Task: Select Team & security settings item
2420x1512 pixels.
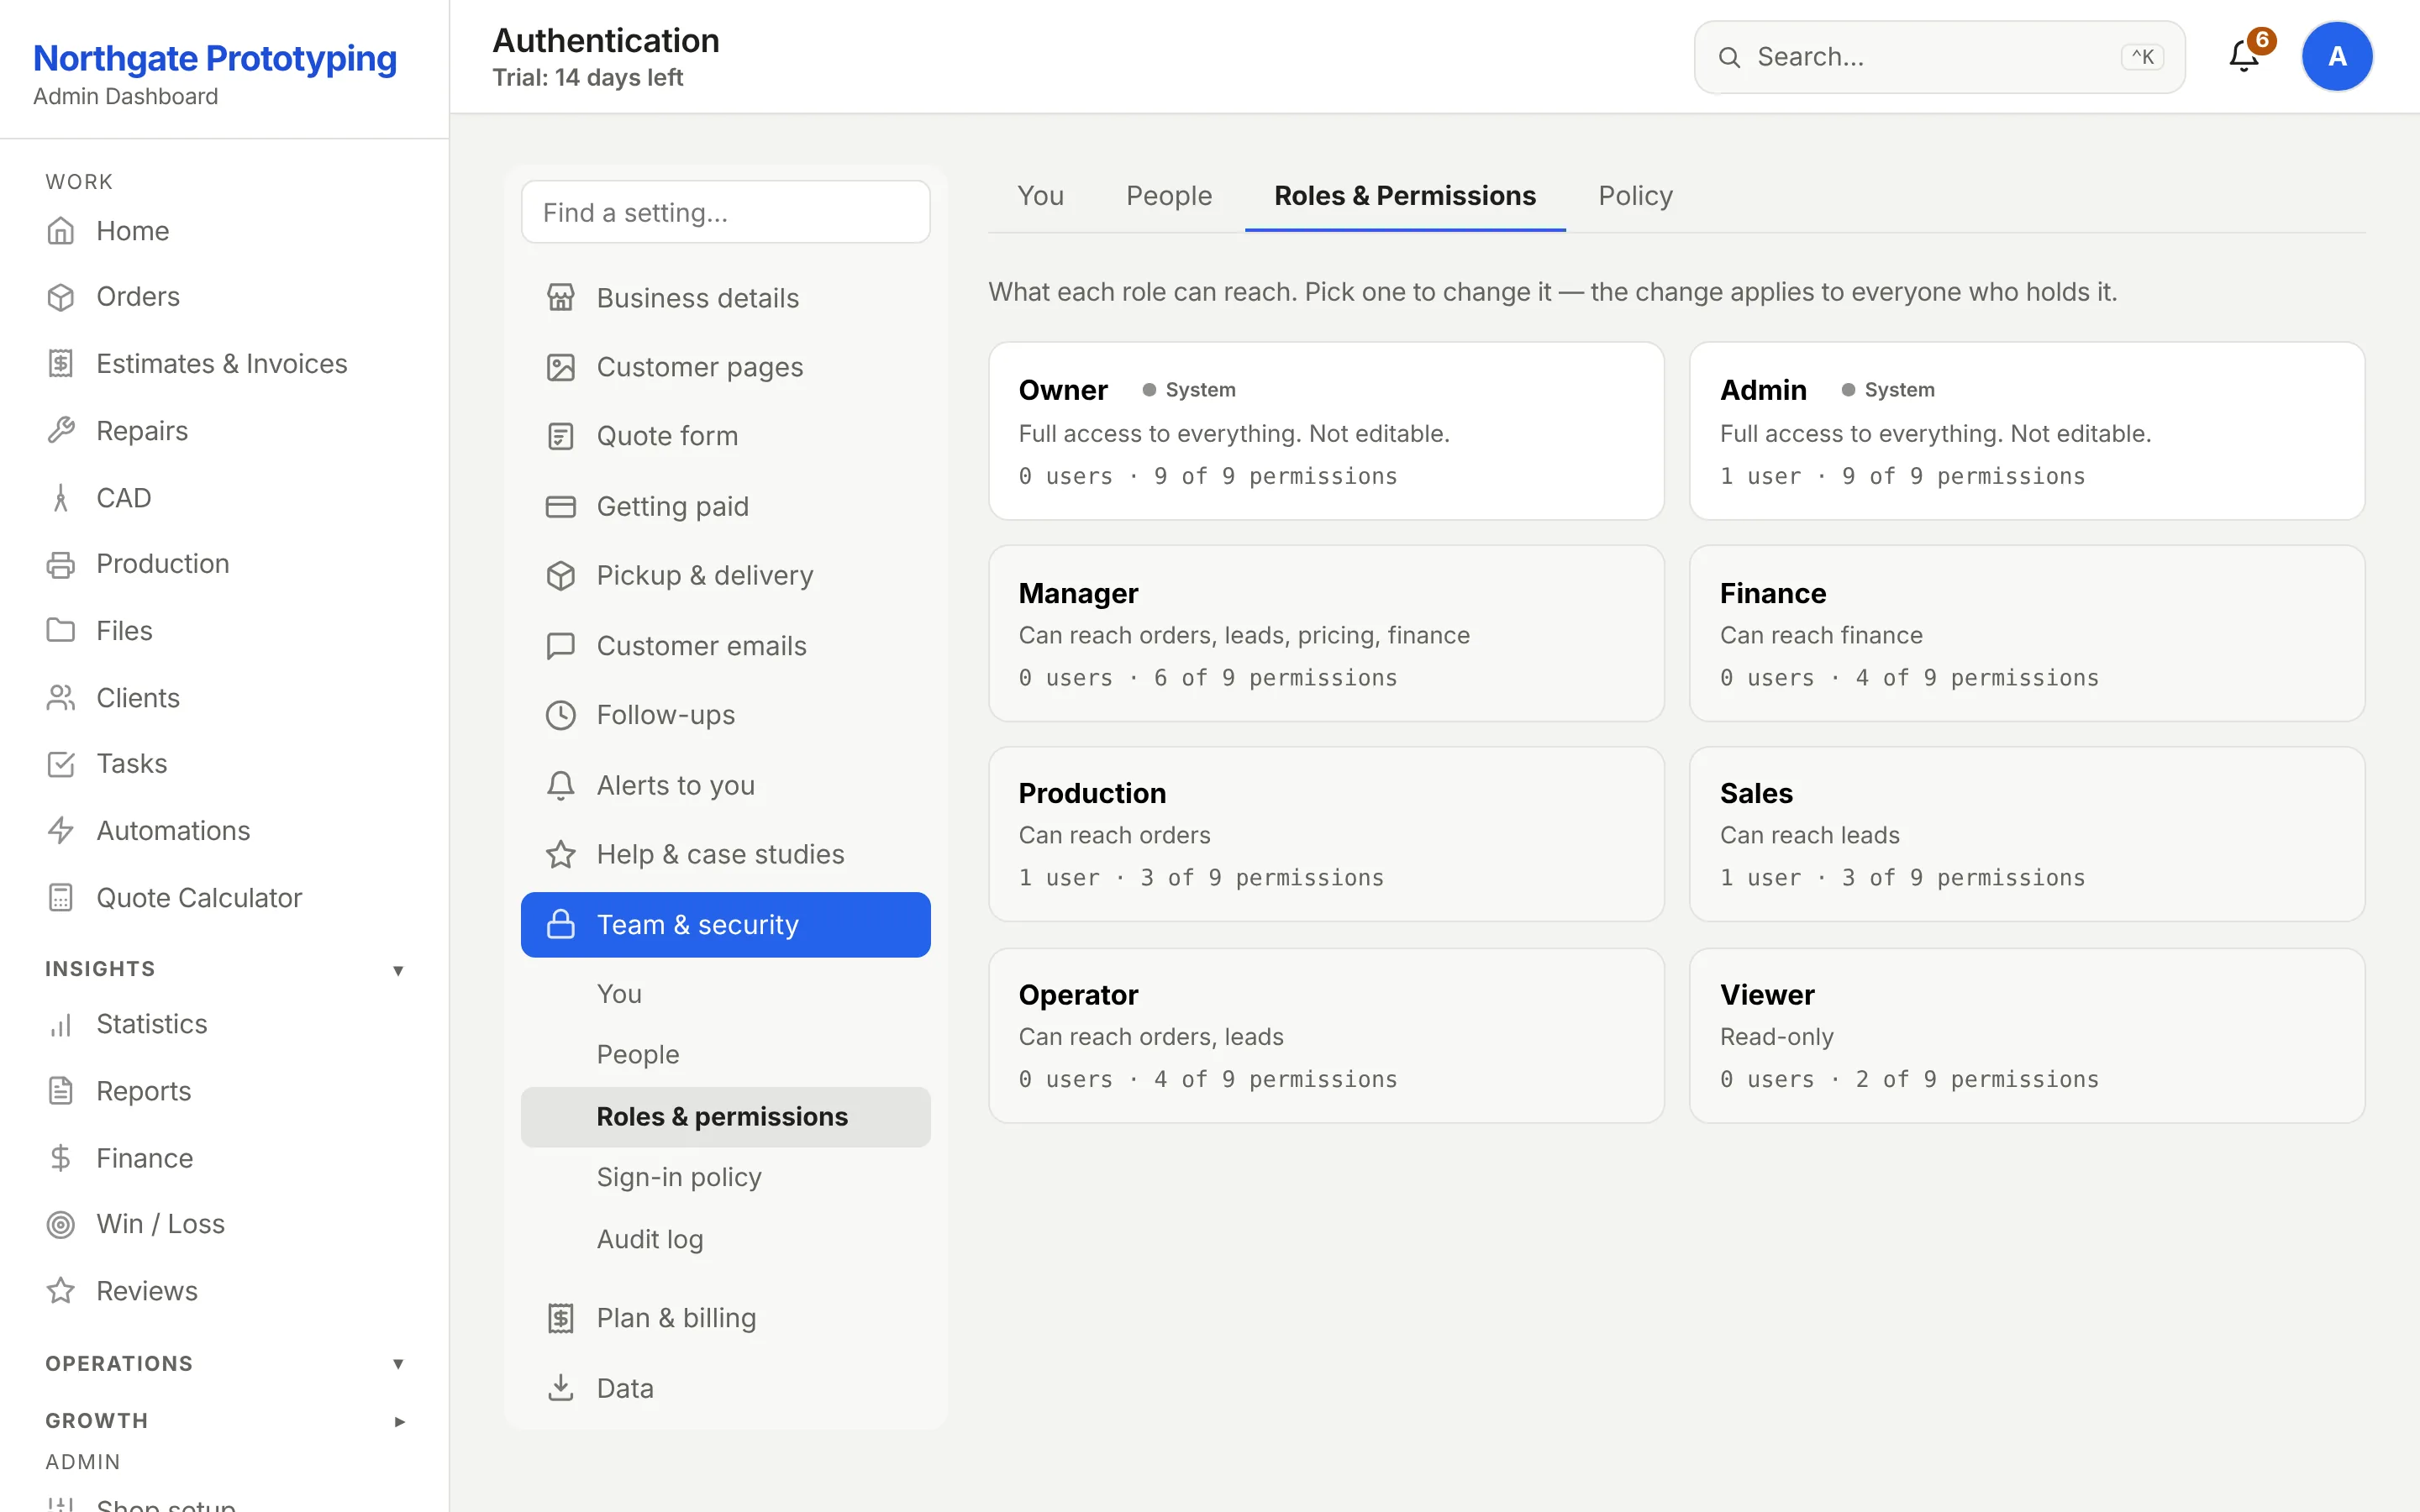Action: coord(726,925)
